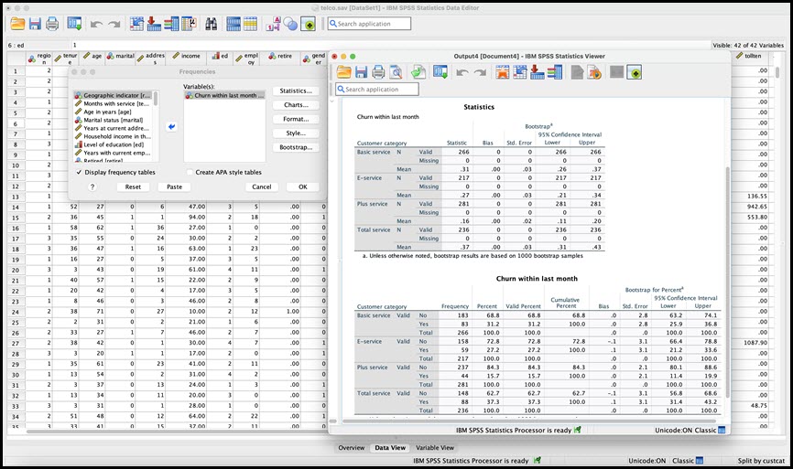Select Months with service variable

coord(114,103)
